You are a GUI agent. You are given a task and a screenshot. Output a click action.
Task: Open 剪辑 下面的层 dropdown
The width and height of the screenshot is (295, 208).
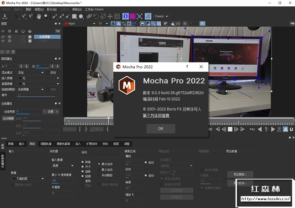pos(28,179)
